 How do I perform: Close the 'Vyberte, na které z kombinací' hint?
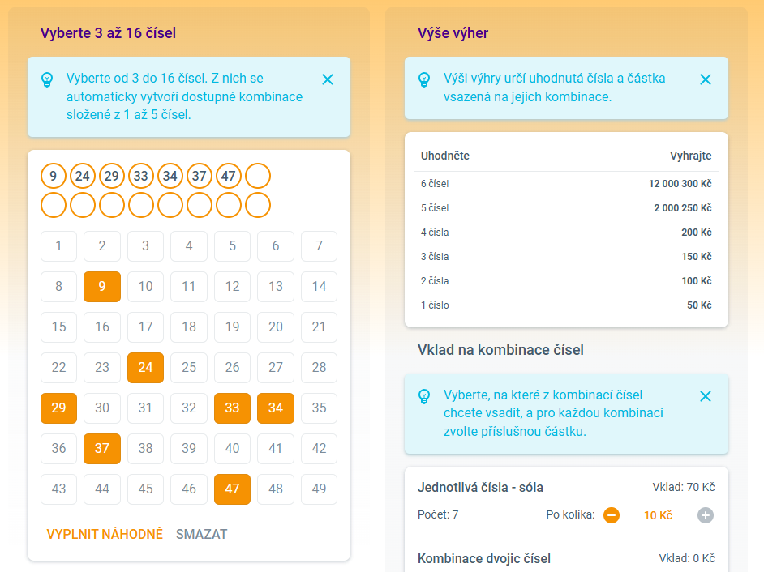pos(706,396)
